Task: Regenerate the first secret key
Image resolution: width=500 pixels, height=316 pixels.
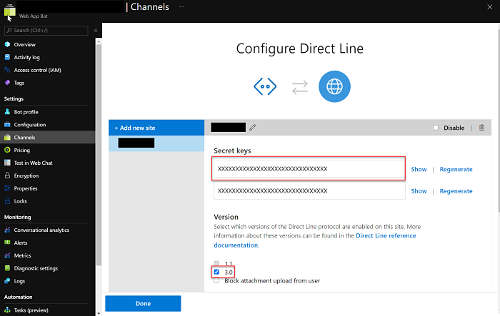Action: coord(456,169)
